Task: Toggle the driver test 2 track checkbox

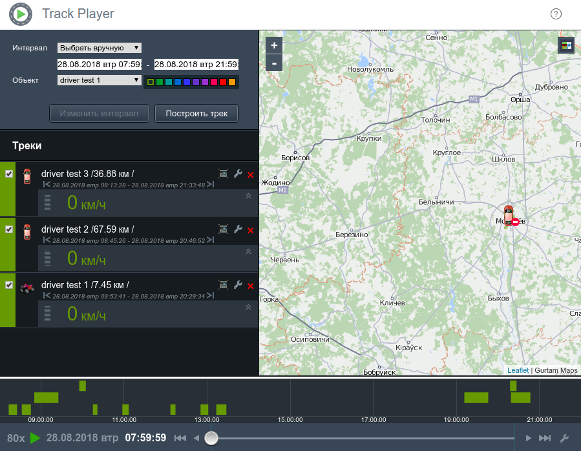Action: pyautogui.click(x=8, y=229)
